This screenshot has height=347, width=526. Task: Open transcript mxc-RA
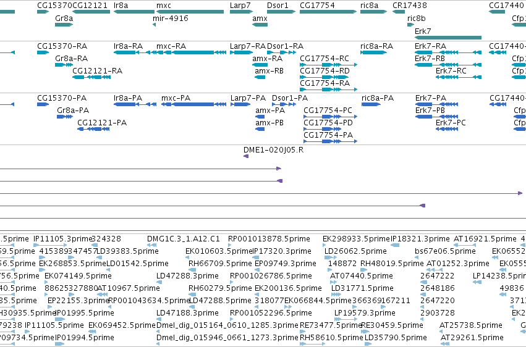(171, 46)
